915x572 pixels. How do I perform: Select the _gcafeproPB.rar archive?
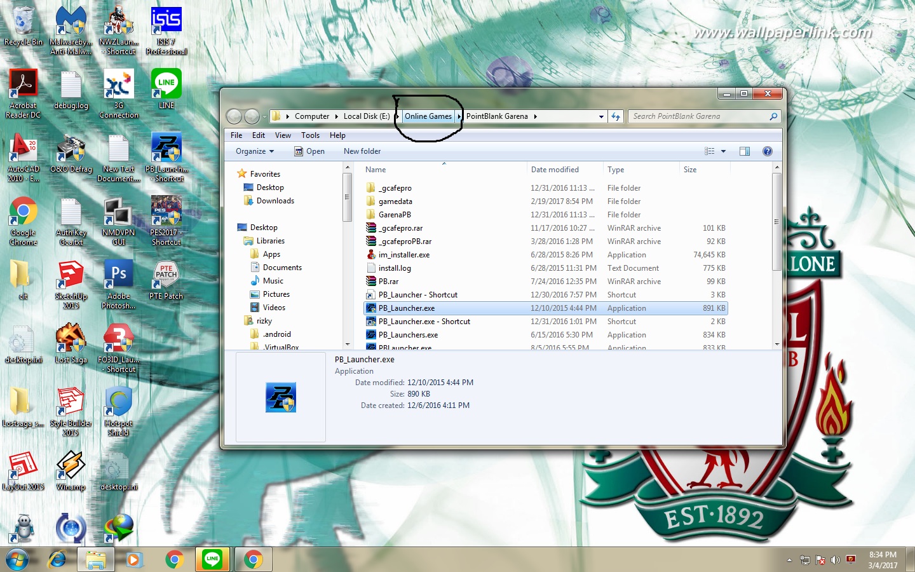click(546, 242)
